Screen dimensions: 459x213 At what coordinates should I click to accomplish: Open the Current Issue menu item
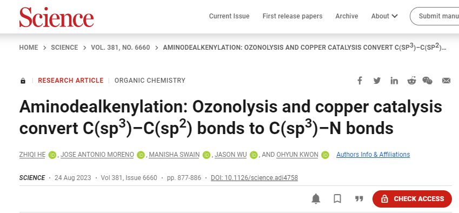pyautogui.click(x=229, y=16)
